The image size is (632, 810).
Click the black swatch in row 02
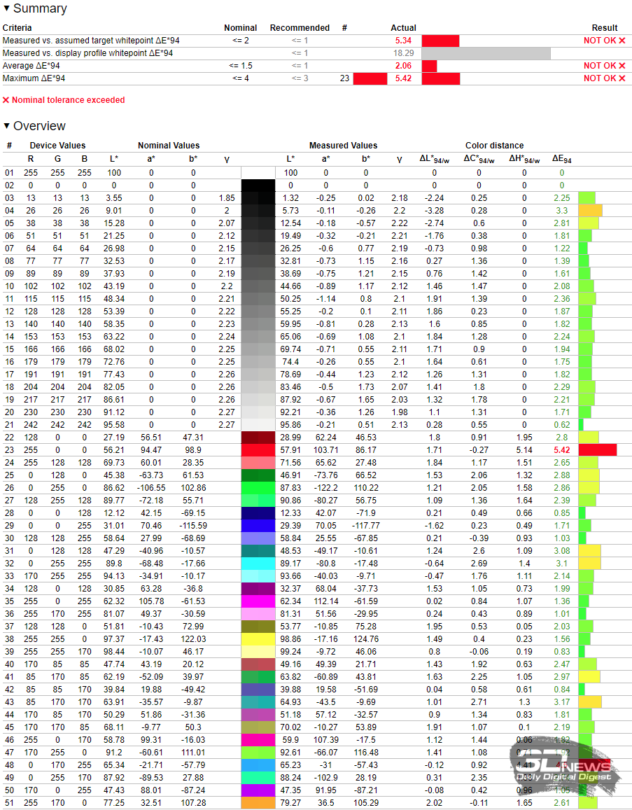[258, 186]
